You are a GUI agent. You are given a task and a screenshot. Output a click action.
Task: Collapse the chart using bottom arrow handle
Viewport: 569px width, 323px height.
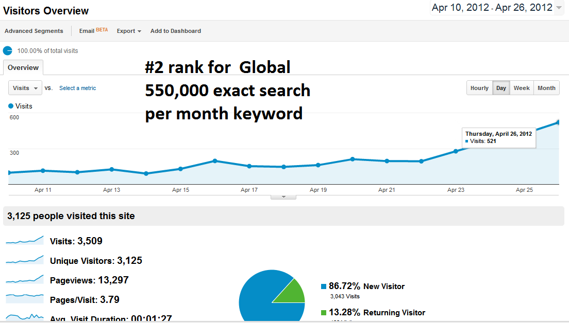point(283,197)
